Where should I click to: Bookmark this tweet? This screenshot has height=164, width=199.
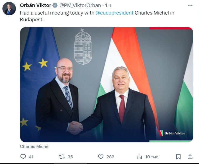(178, 156)
